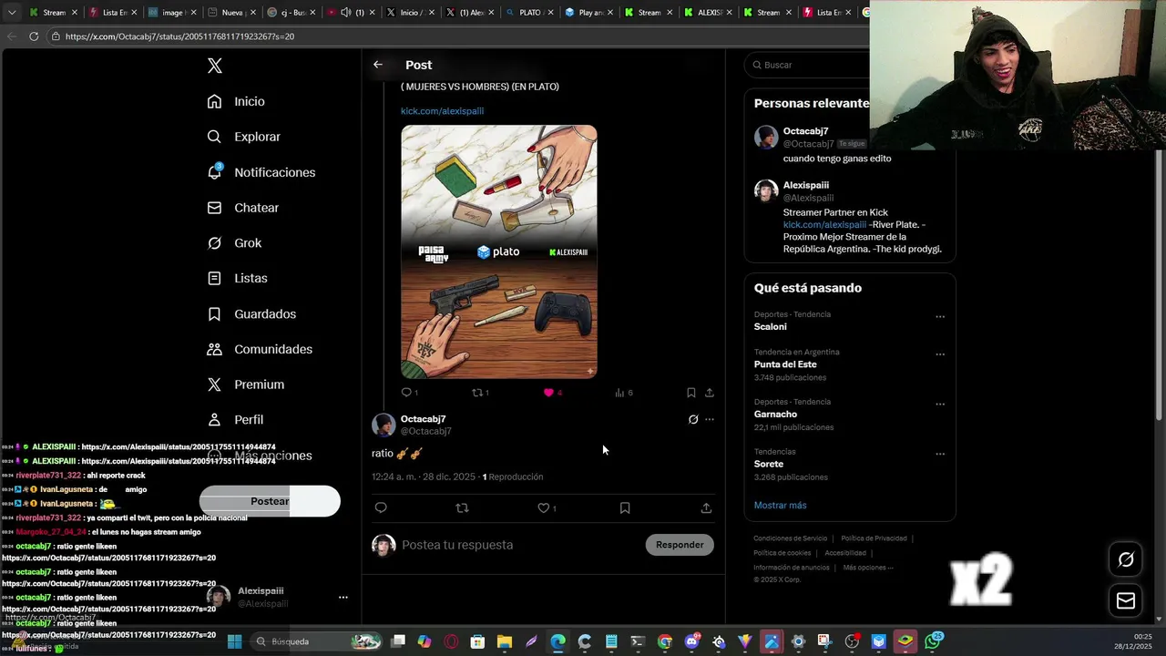Click the Responder button
Image resolution: width=1166 pixels, height=656 pixels.
coord(680,545)
